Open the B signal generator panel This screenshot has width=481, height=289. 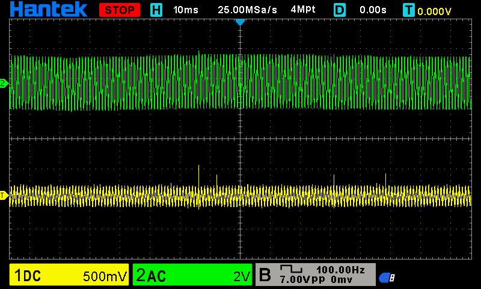[x=315, y=275]
